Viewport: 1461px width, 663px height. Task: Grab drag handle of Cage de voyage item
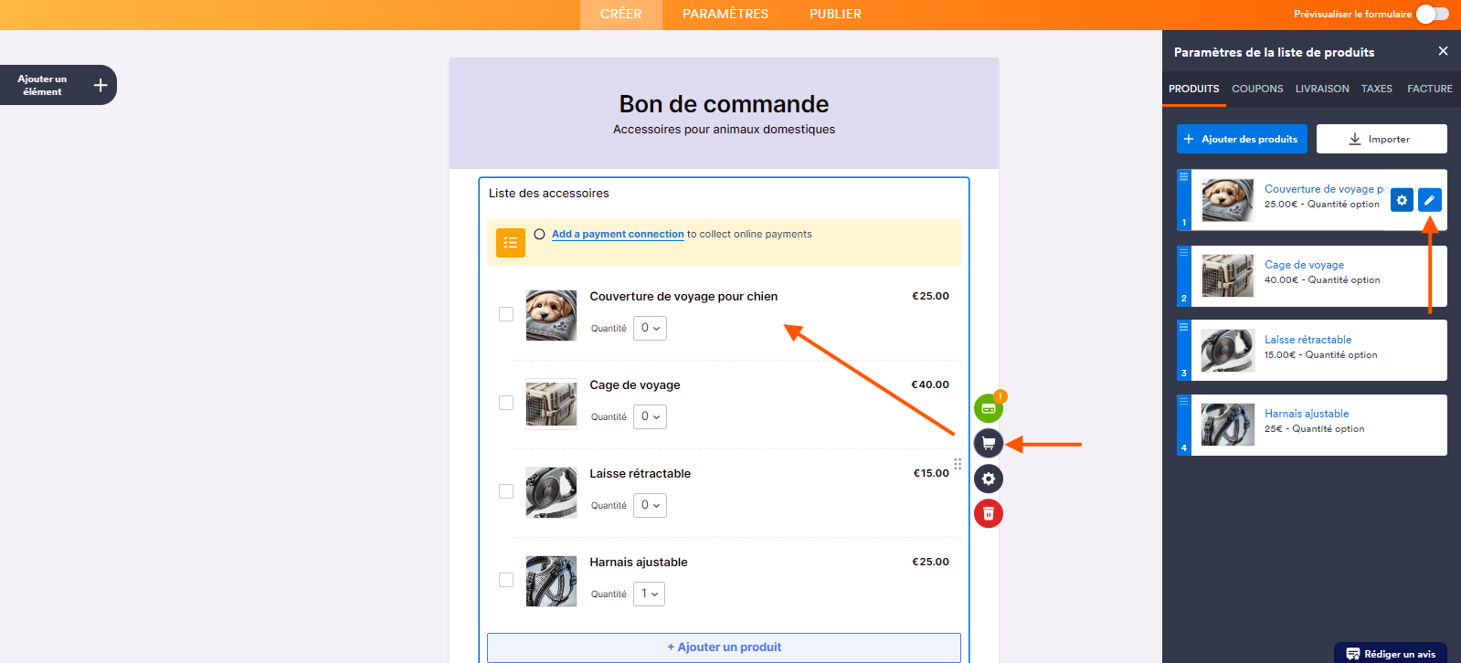click(1183, 252)
